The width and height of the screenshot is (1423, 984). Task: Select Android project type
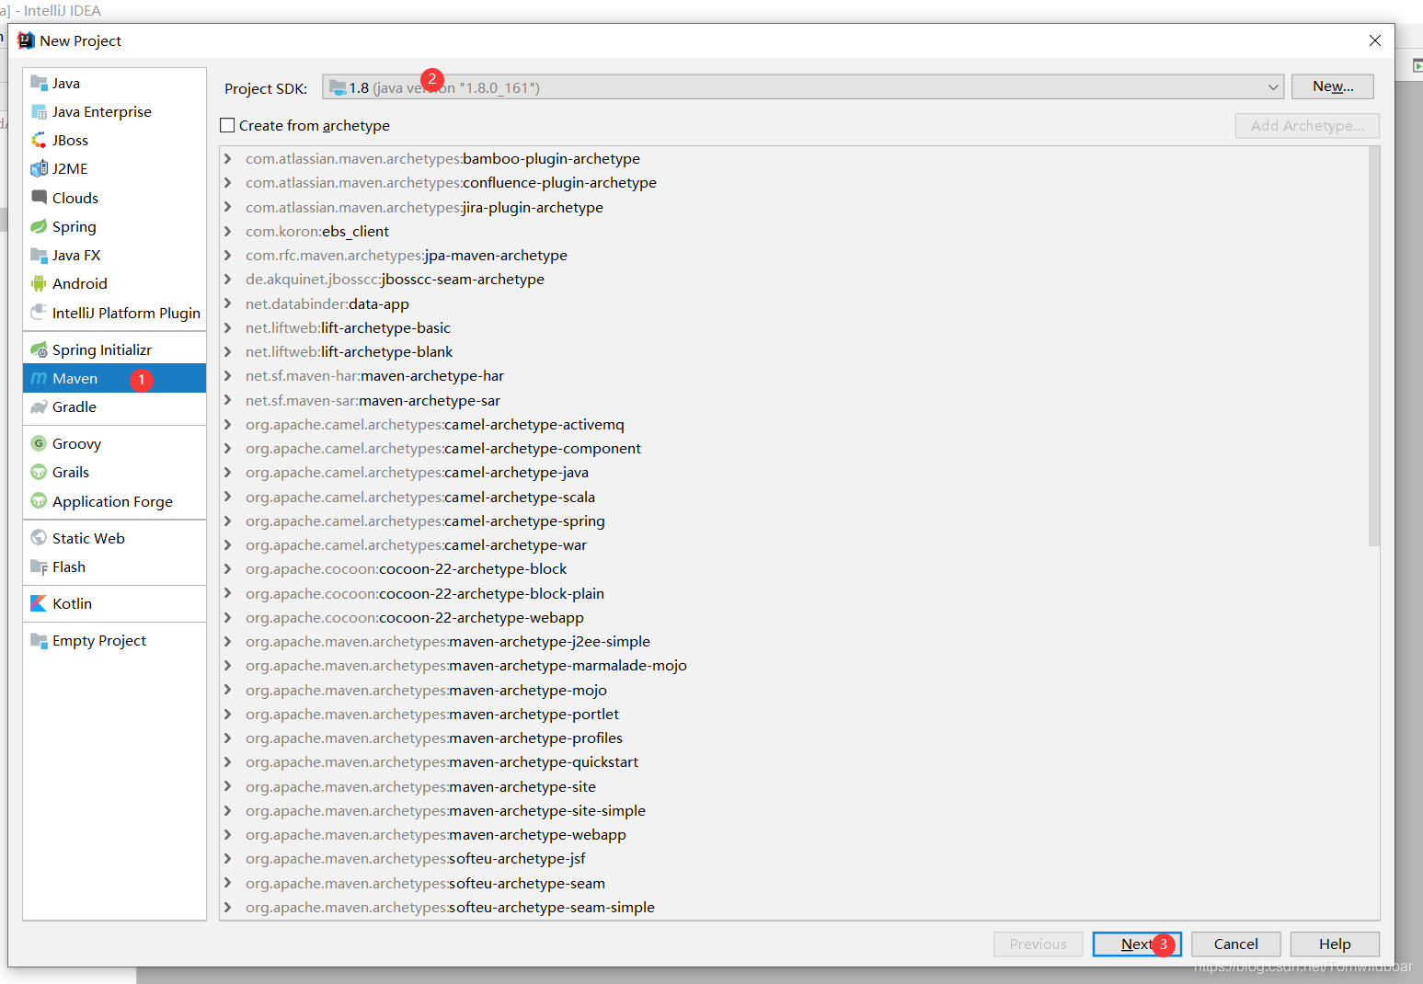pyautogui.click(x=114, y=283)
